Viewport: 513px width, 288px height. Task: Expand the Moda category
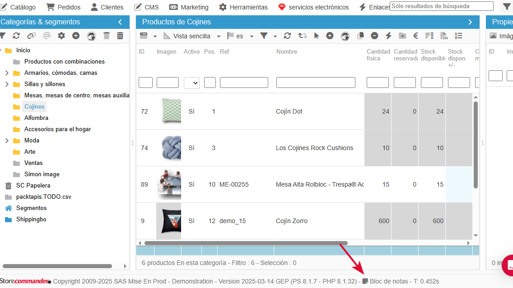coord(7,141)
